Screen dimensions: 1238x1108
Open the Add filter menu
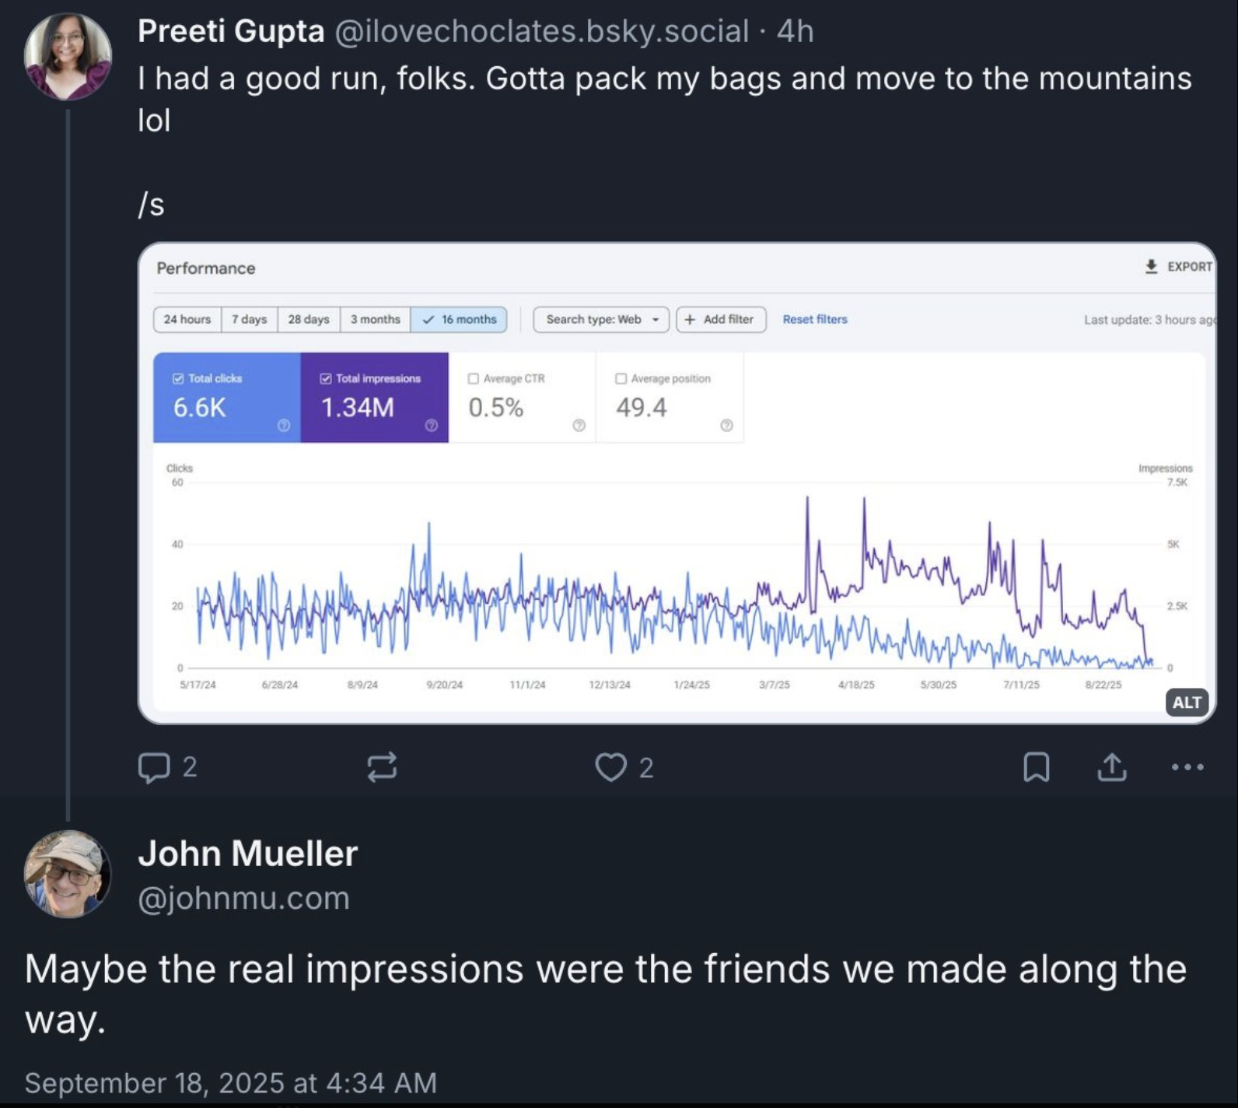[x=720, y=319]
